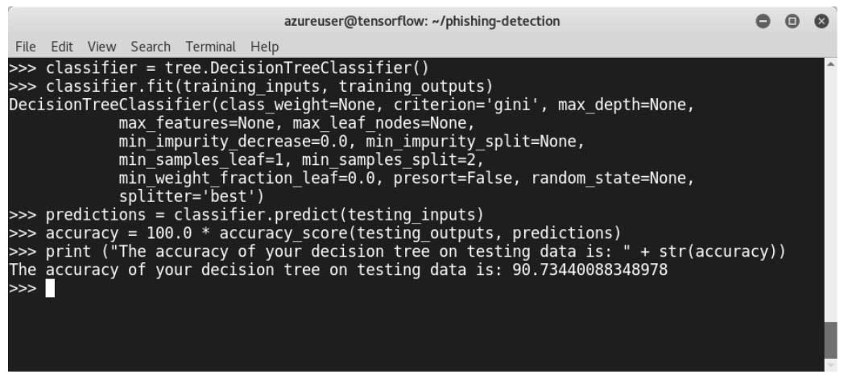Click the classifier.fit command line

click(x=268, y=85)
